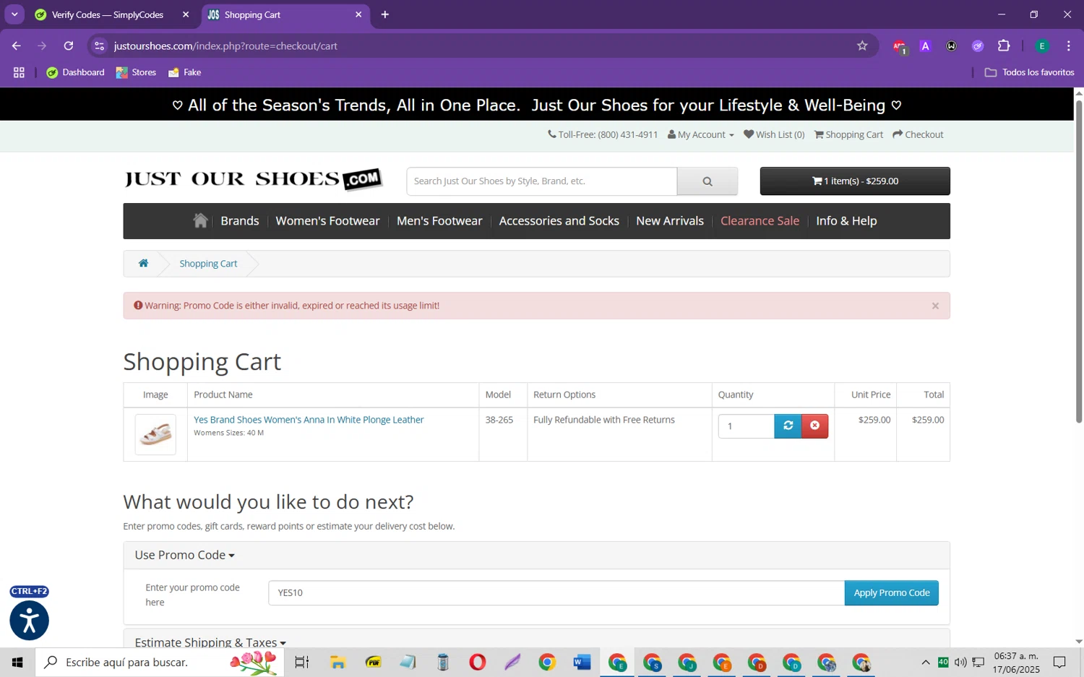Update quantity with the blue refresh icon
Viewport: 1084px width, 677px height.
click(788, 426)
